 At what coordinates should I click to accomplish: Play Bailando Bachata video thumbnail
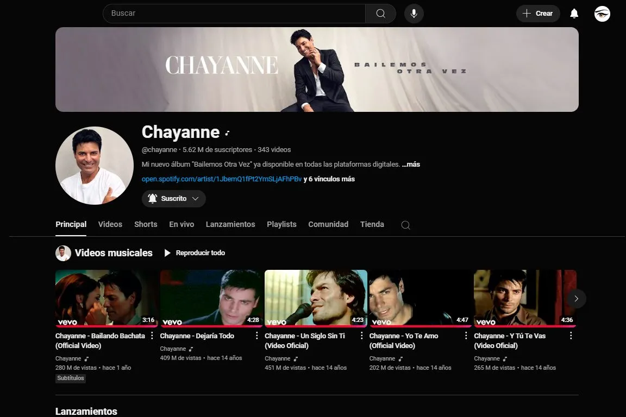click(x=106, y=299)
